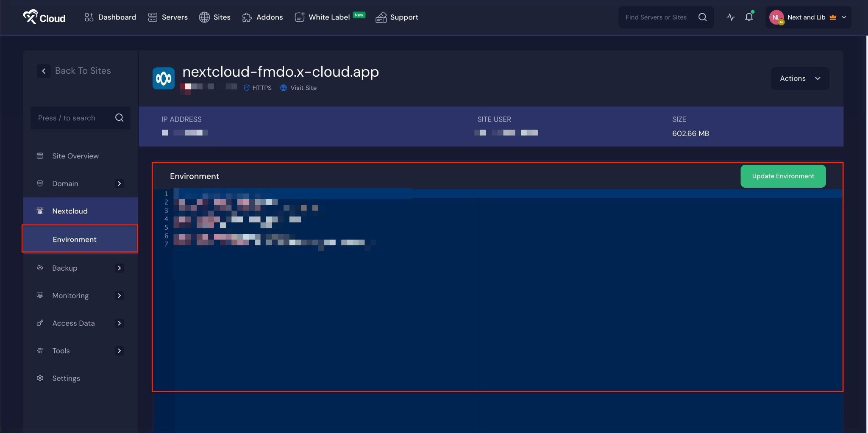Screen dimensions: 868x433
Task: Click the Cloud logo at the top left
Action: point(44,17)
